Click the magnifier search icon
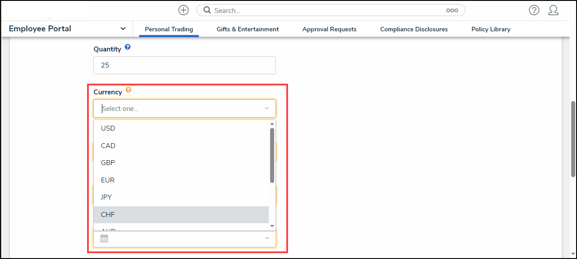577x259 pixels. coord(207,10)
